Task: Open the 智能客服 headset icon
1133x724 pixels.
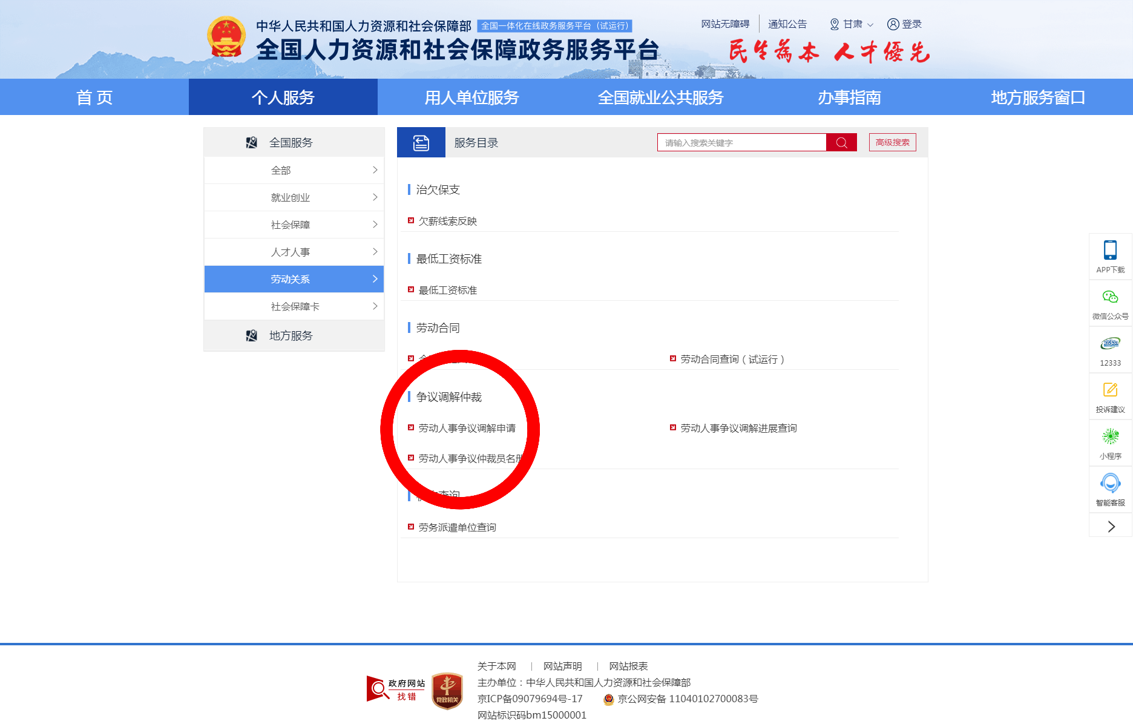Action: pos(1110,484)
